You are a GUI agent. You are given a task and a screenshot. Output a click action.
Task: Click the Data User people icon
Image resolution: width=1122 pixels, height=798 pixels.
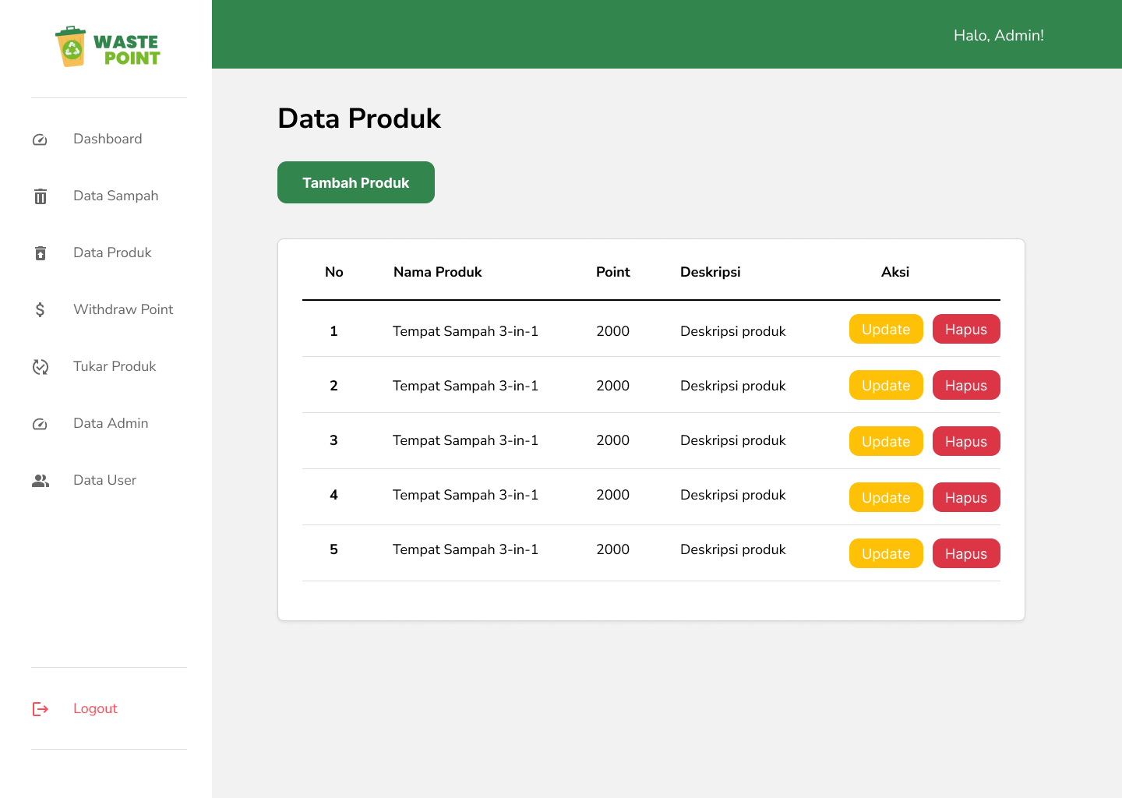tap(40, 481)
